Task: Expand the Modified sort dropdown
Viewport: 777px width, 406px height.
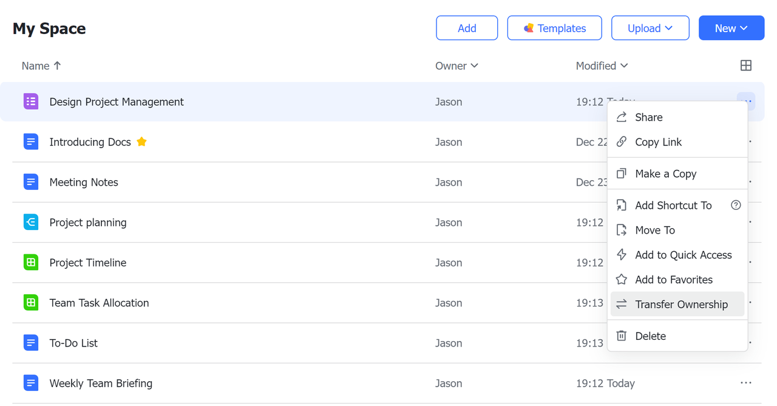Action: coord(602,66)
